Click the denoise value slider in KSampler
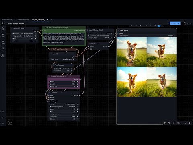 coord(64,119)
